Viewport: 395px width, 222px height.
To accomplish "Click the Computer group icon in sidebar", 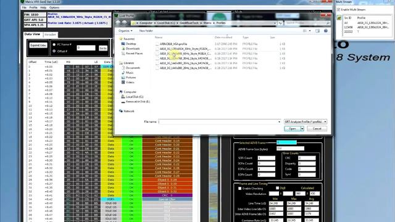I will (x=121, y=92).
